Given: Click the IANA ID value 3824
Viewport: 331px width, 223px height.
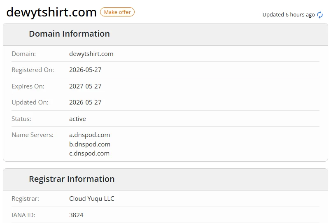Looking at the screenshot, I should [x=76, y=215].
